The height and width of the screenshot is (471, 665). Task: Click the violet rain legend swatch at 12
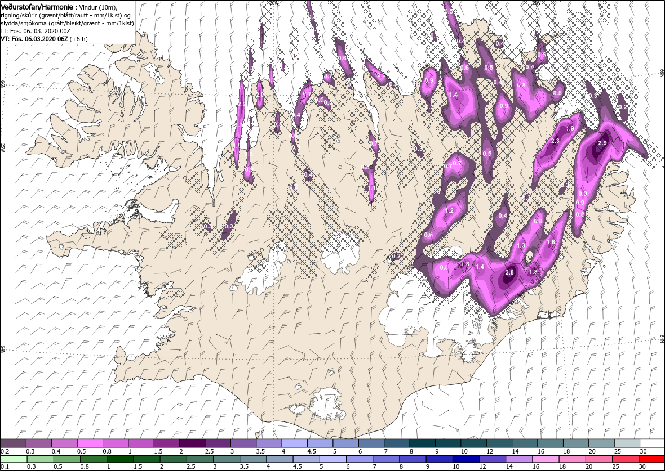click(x=492, y=460)
